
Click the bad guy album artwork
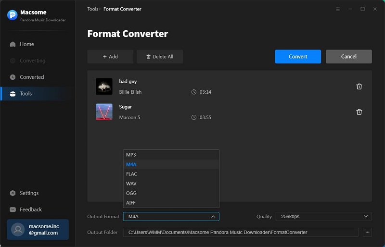[104, 86]
